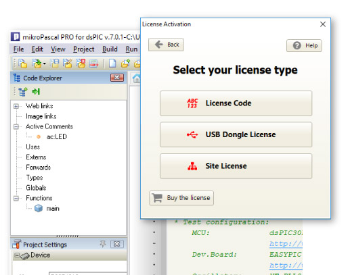Click the mikroPascal app icon in title bar
Viewport: 350px width, 275px height.
[x=16, y=36]
